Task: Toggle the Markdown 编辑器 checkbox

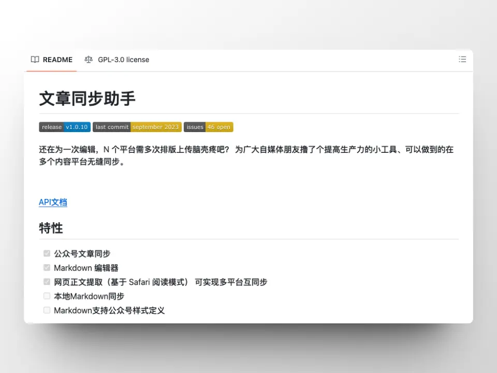Action: point(47,268)
